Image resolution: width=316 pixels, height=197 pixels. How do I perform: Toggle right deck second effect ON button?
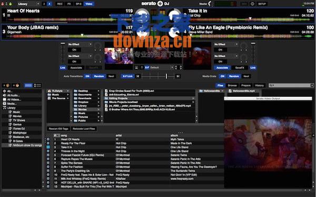[220, 61]
